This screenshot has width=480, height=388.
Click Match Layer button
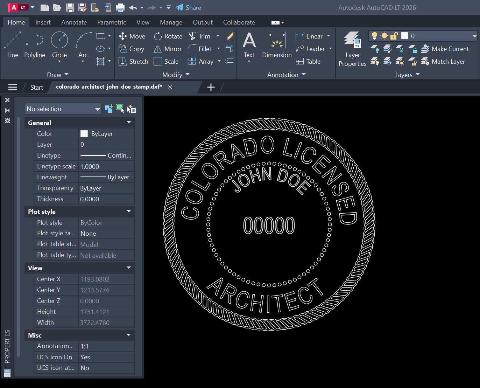click(443, 61)
